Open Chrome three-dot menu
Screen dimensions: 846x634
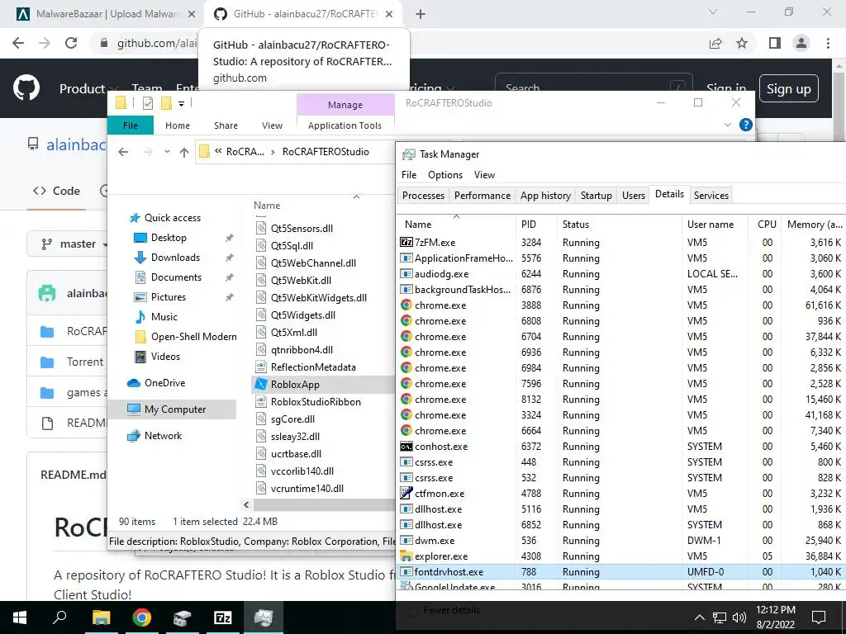click(828, 43)
